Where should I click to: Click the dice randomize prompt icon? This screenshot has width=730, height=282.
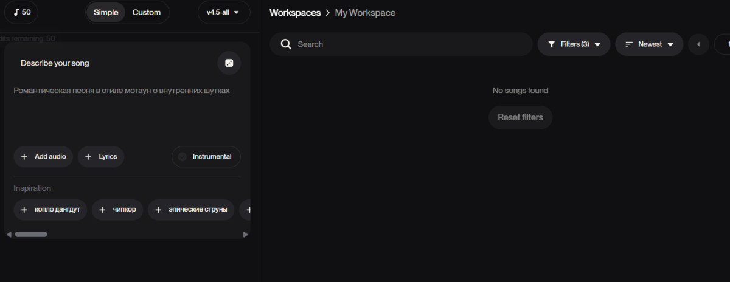229,63
